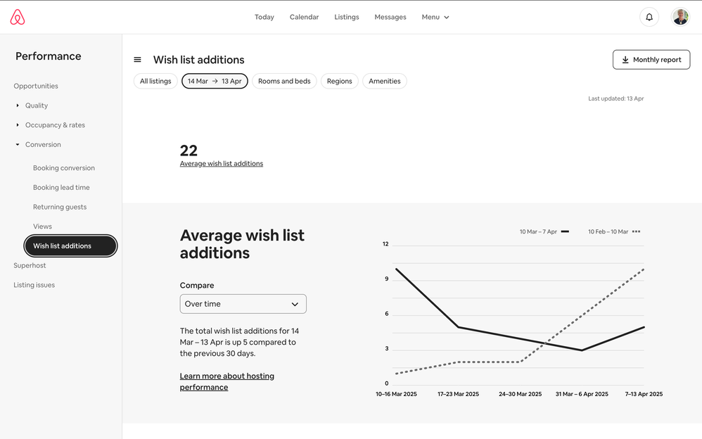Expand the Quality section arrow
Screen dimensions: 702x439
click(18, 106)
